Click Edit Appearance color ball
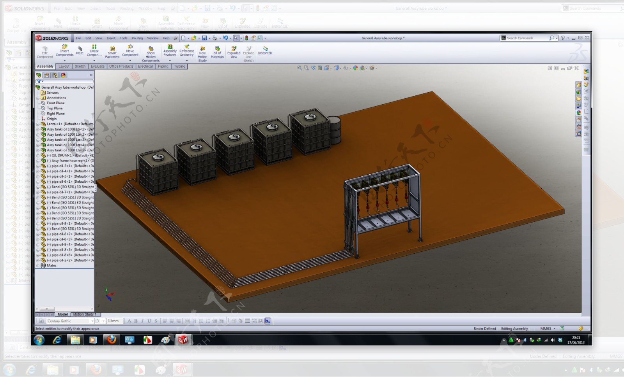Screen dimensions: 624x377 [355, 68]
